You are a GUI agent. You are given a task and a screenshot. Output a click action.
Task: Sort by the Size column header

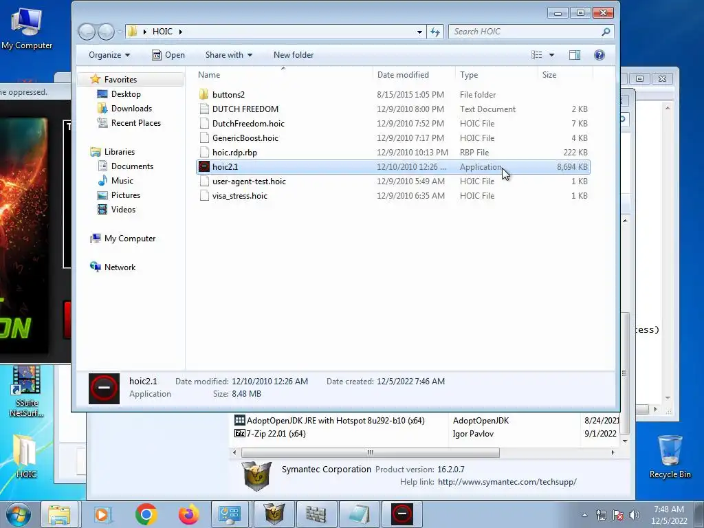[566, 74]
